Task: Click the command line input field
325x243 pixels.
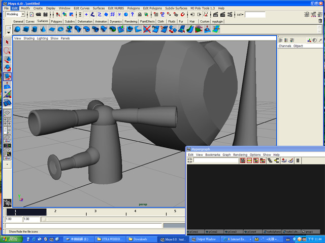Action: click(83, 226)
